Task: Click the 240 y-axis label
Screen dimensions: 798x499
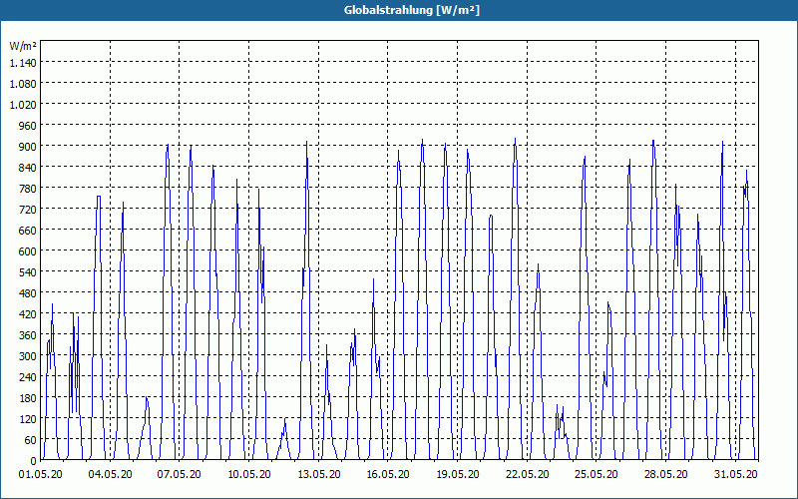Action: click(28, 377)
